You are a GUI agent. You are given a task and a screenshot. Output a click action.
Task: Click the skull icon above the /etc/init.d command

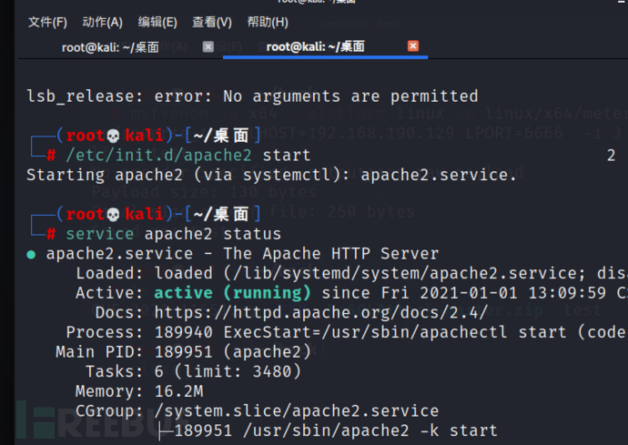point(113,136)
